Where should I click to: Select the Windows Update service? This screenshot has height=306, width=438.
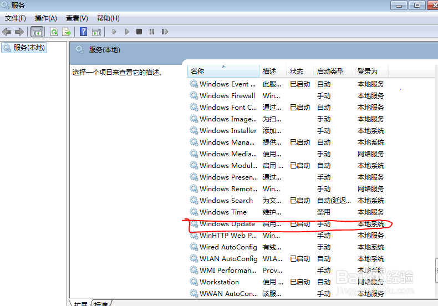[x=287, y=223]
